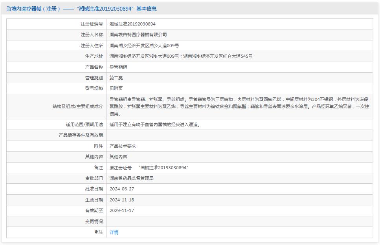Click the 批准日期 value 2024-06-27
The width and height of the screenshot is (380, 245).
point(123,189)
